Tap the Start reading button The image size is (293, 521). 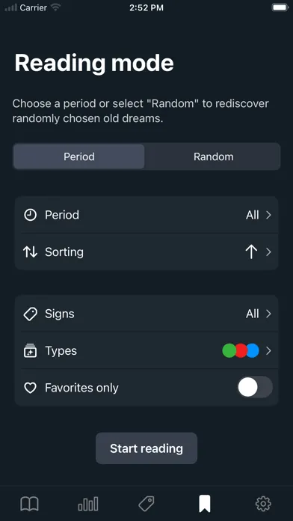[x=146, y=448]
